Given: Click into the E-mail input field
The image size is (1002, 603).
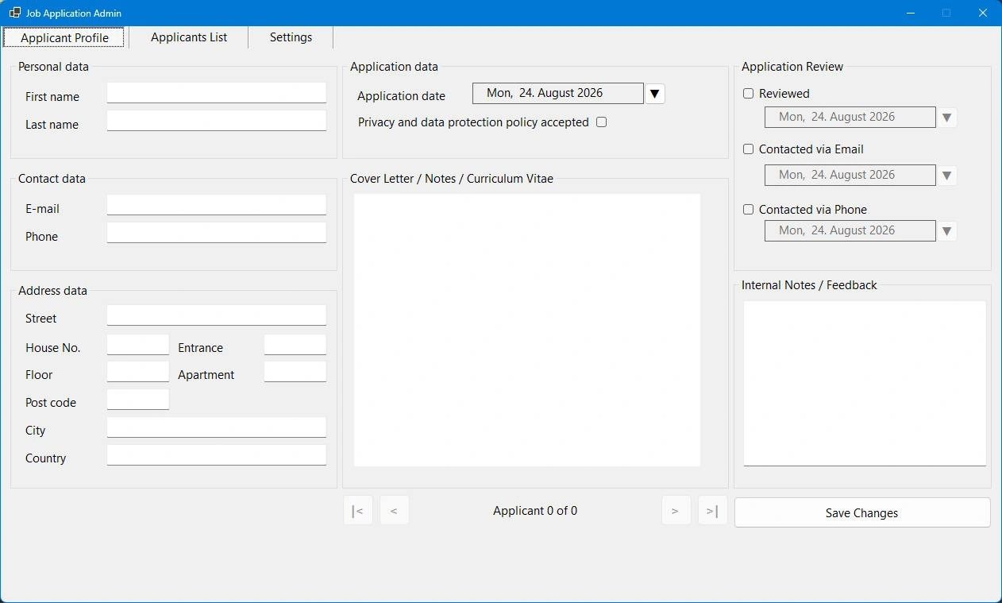Looking at the screenshot, I should tap(217, 205).
